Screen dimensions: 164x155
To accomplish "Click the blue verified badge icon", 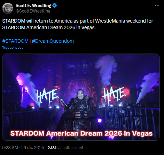I will click(x=55, y=6).
